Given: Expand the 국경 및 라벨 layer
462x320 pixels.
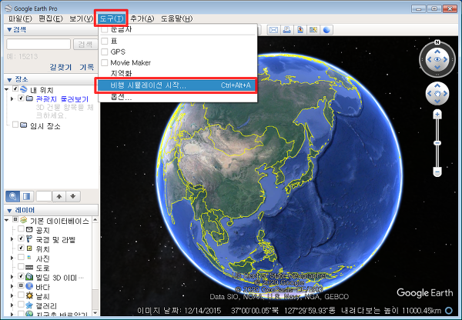Looking at the screenshot, I should click(12, 238).
